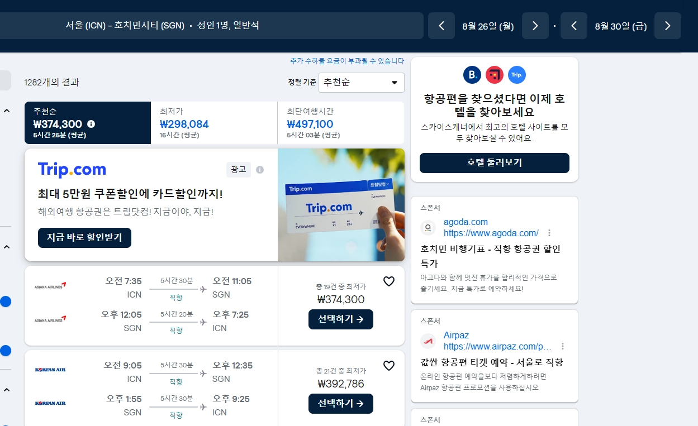
Task: Click 선택하기 for the ₩392,786 flight
Action: tap(341, 404)
